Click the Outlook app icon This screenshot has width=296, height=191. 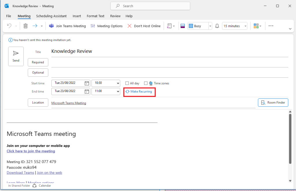pos(7,6)
